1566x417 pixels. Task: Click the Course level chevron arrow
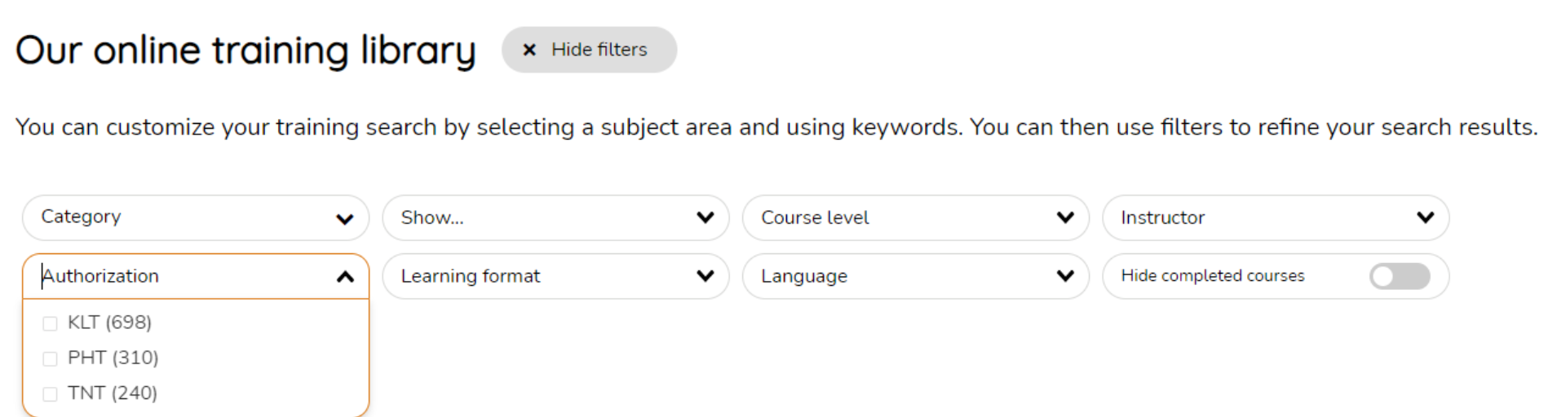tap(1065, 217)
